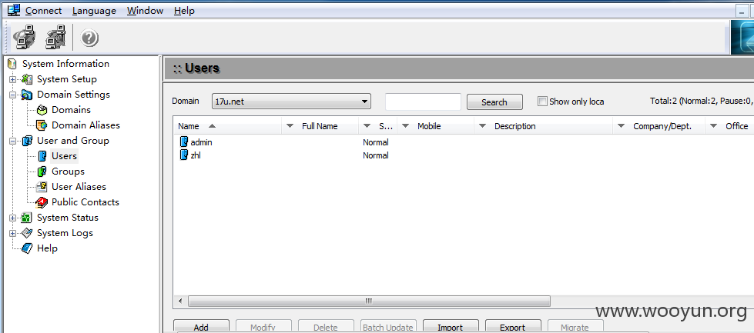Open the Domain dropdown showing 17u.net
This screenshot has width=754, height=333.
pos(291,102)
